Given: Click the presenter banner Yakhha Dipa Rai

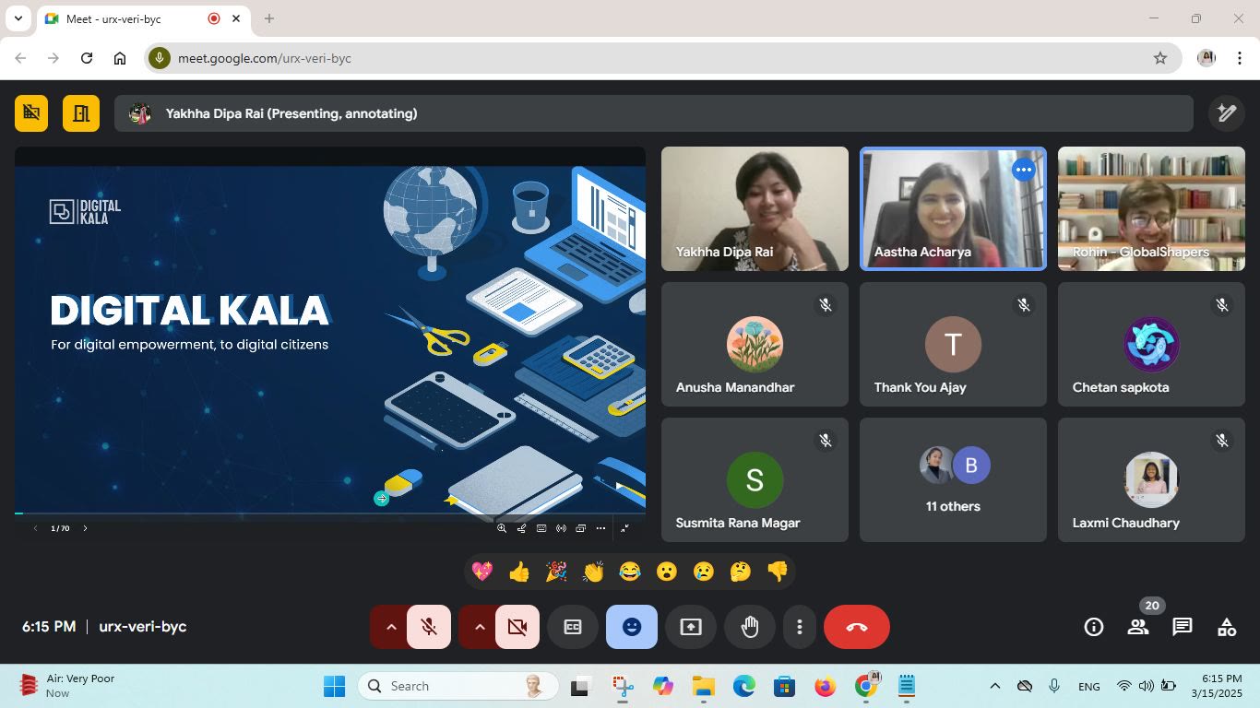Looking at the screenshot, I should (x=654, y=113).
